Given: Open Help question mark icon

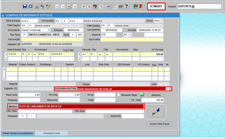Looking at the screenshot, I should coord(127,6).
